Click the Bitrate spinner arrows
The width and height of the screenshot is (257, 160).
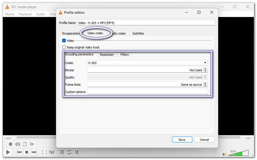click(x=205, y=70)
